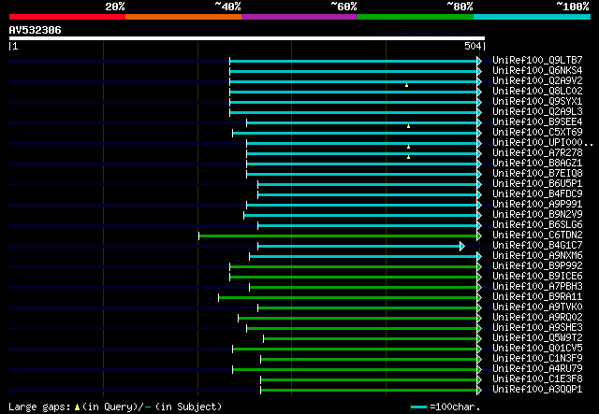Image resolution: width=599 pixels, height=414 pixels.
Task: Click the cyan 100char scale bar in the legend
Action: tap(418, 407)
